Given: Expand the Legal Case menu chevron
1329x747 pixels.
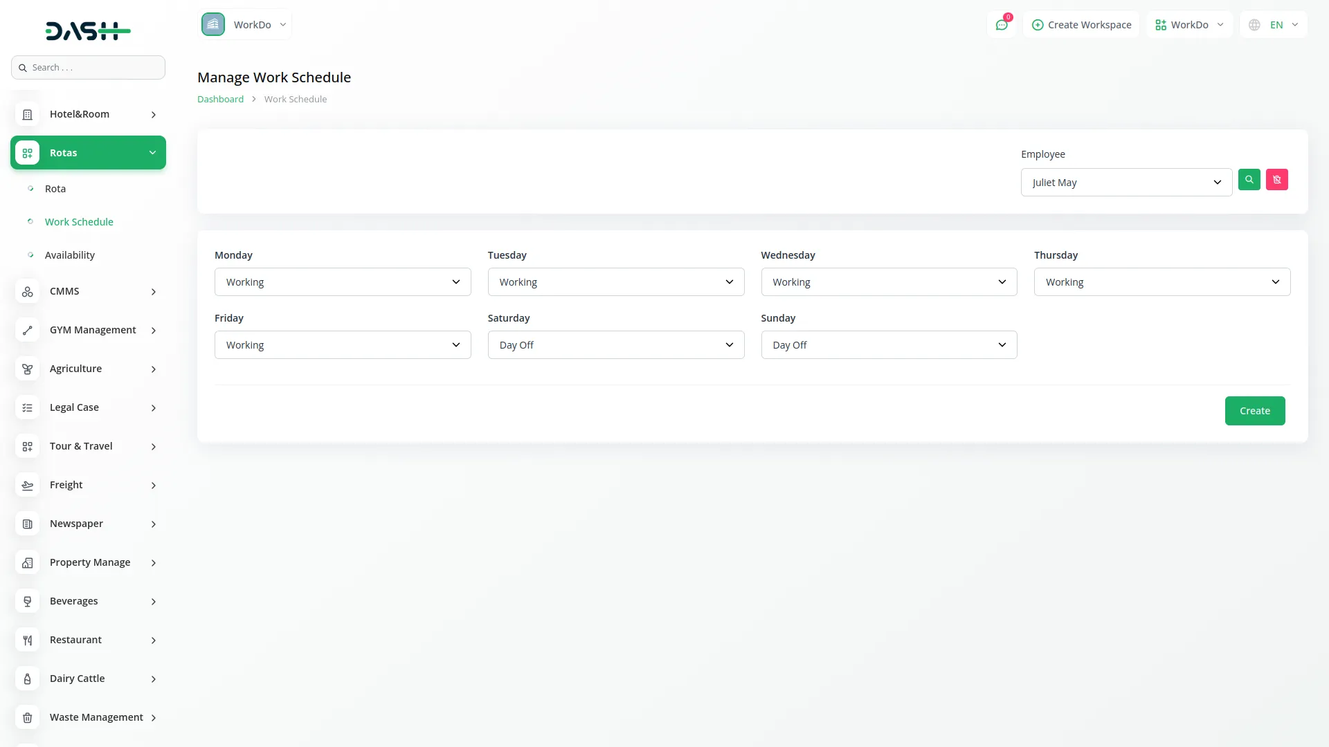Looking at the screenshot, I should click(154, 408).
